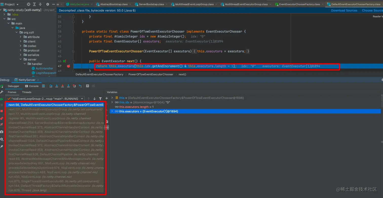
Task: Expand this.idx watch node
Action: [x=112, y=102]
